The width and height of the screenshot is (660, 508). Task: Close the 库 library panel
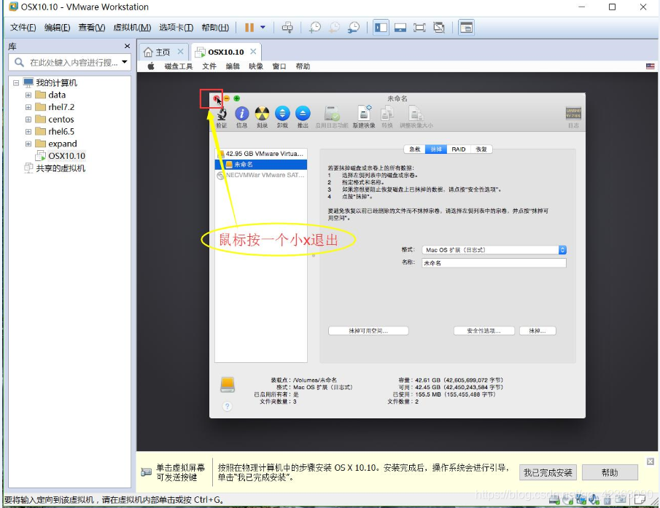[x=127, y=46]
